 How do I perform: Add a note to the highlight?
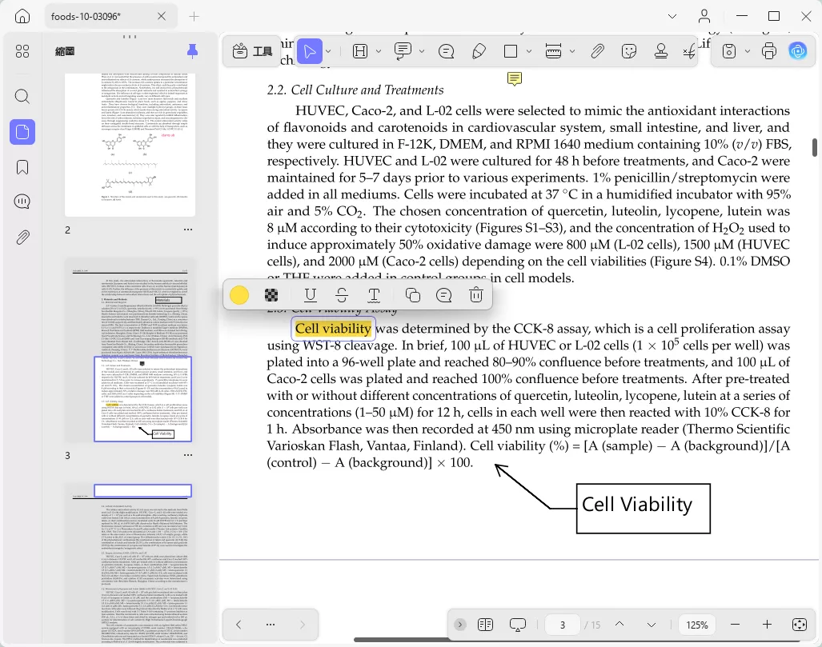pos(444,295)
